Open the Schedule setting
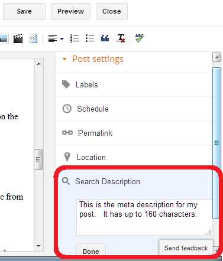The height and width of the screenshot is (261, 223). click(x=134, y=109)
